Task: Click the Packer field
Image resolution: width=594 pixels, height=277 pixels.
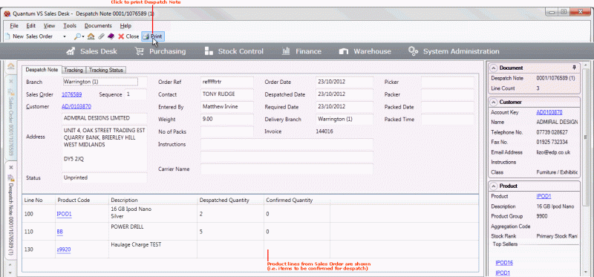Action: [448, 94]
